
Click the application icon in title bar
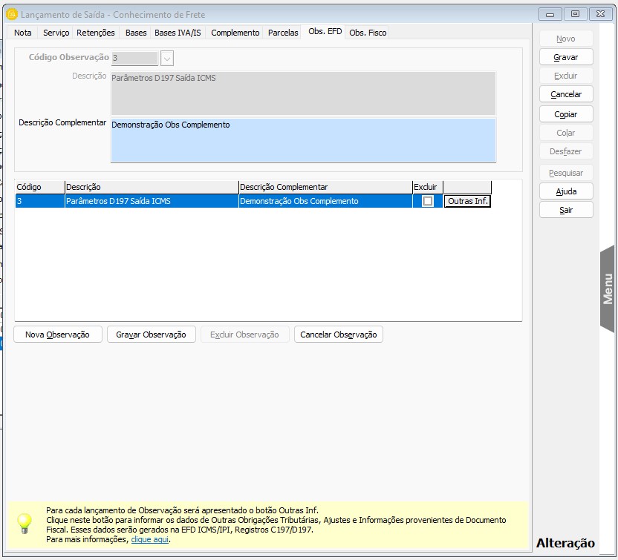[11, 14]
